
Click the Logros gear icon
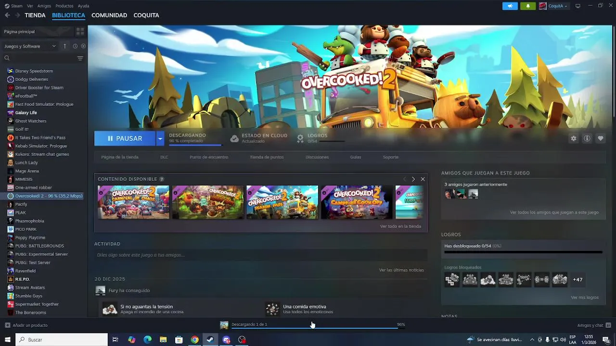[300, 138]
